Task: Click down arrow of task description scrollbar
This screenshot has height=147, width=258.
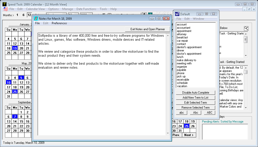Action: (246, 108)
